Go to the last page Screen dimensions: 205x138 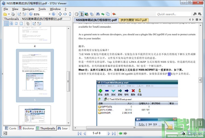click(x=114, y=134)
